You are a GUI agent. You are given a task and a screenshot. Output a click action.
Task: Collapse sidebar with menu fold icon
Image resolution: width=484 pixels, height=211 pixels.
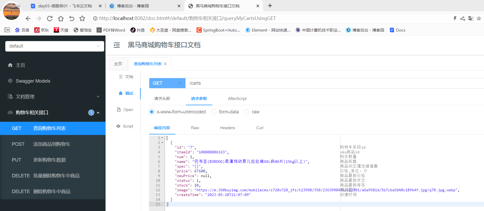point(117,45)
